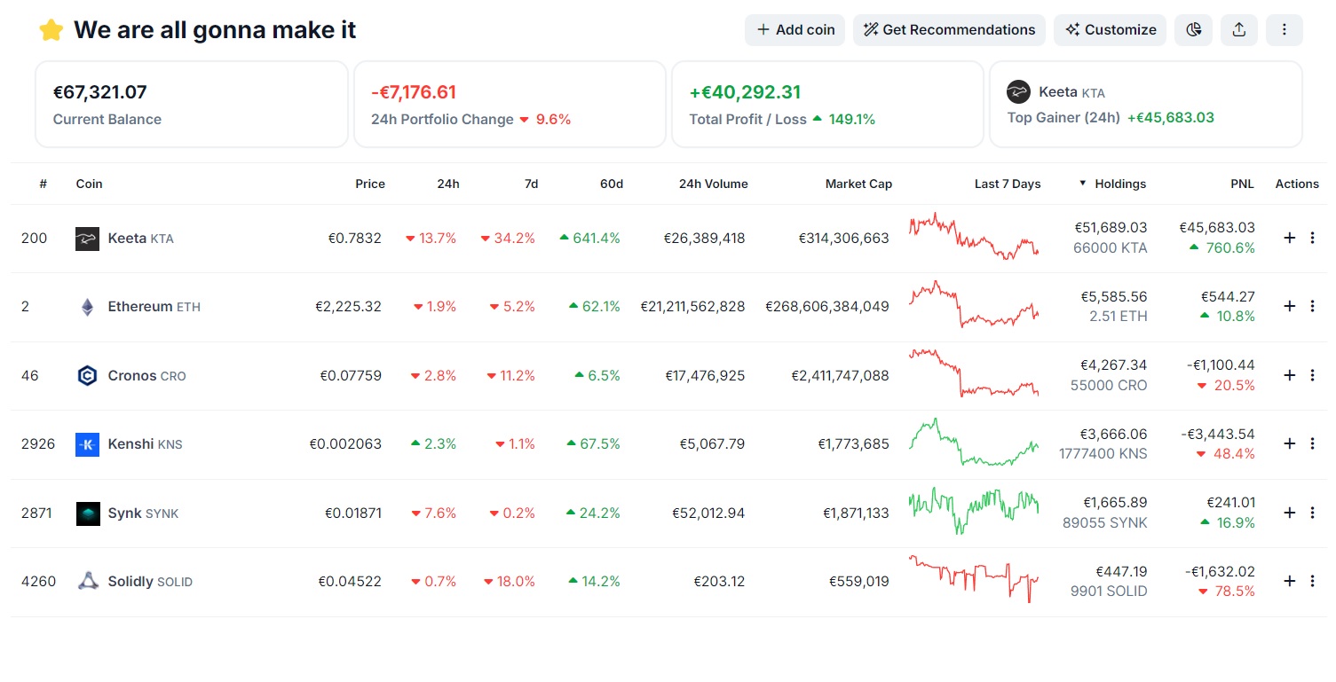The image size is (1336, 682).
Task: Click Keeta 60d change 641.4%
Action: (589, 238)
